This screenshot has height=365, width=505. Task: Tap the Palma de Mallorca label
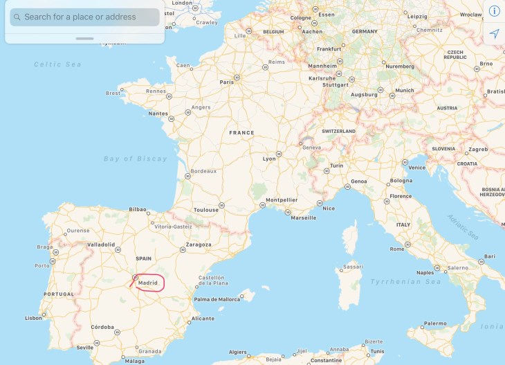(x=217, y=299)
